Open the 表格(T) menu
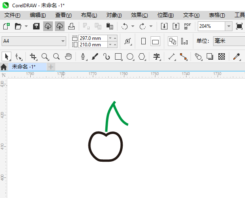Image resolution: width=245 pixels, height=198 pixels. (217, 15)
